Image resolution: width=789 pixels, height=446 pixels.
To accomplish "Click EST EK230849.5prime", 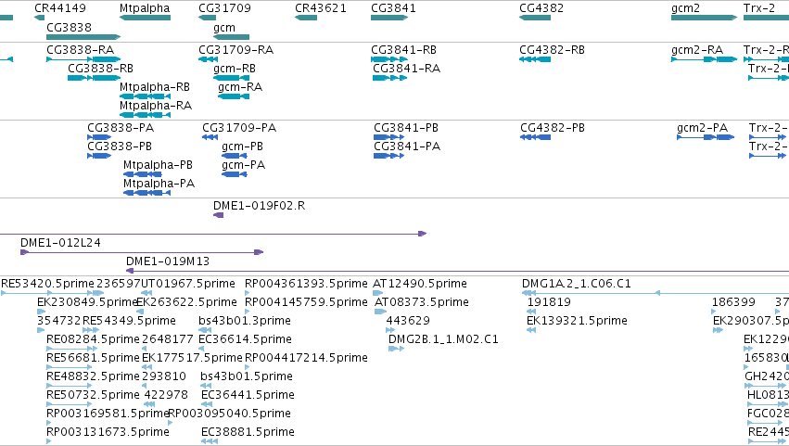I will click(x=87, y=302).
